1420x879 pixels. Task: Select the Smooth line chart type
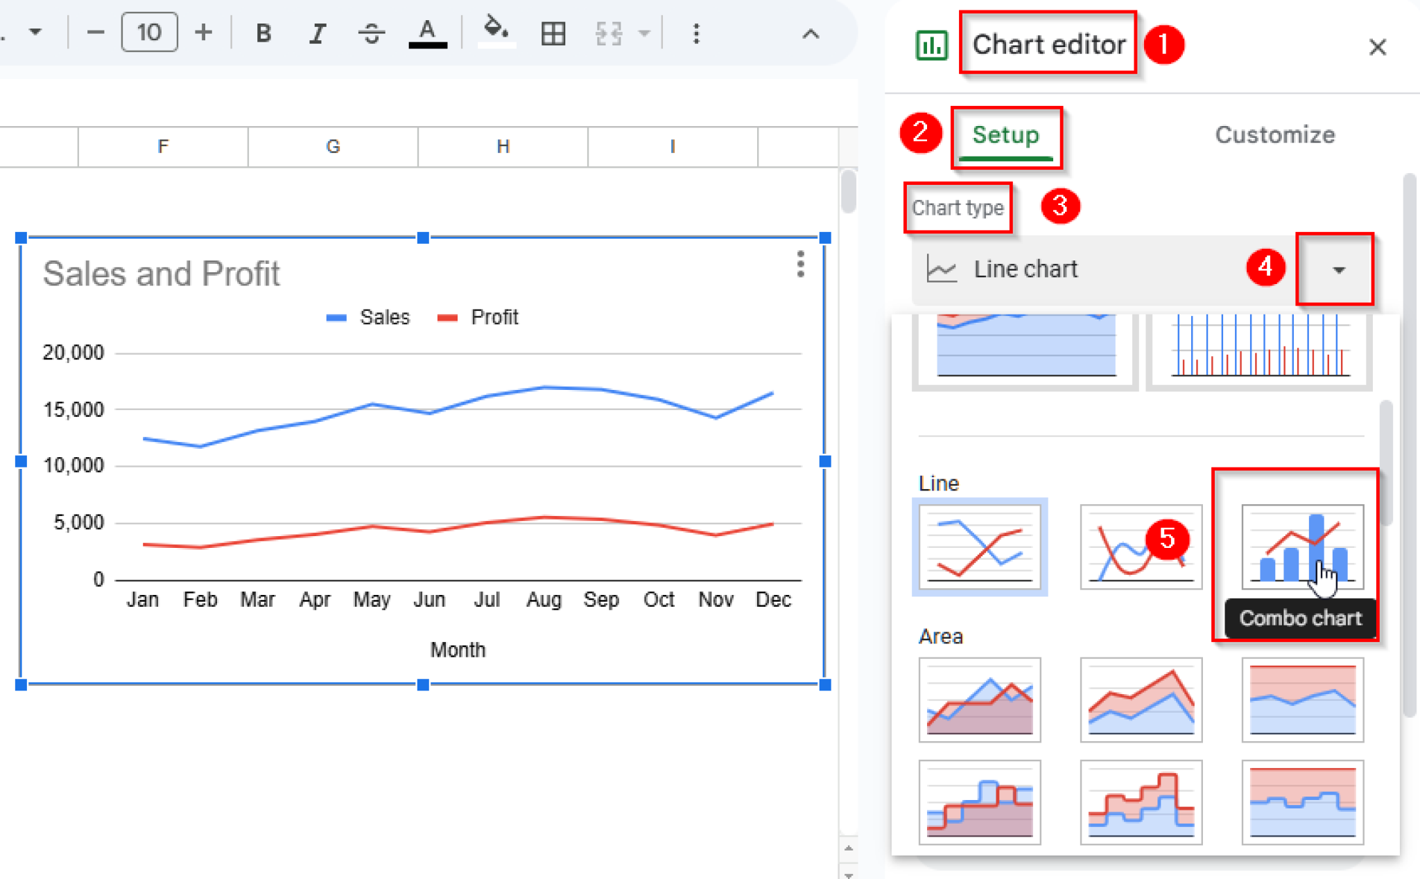(x=1141, y=547)
